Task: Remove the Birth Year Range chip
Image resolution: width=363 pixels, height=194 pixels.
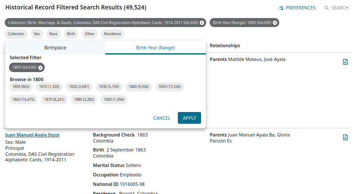Action: (275, 23)
